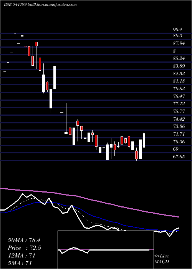Select the 71.71 price axis label
The height and width of the screenshot is (269, 192).
[x=179, y=134]
